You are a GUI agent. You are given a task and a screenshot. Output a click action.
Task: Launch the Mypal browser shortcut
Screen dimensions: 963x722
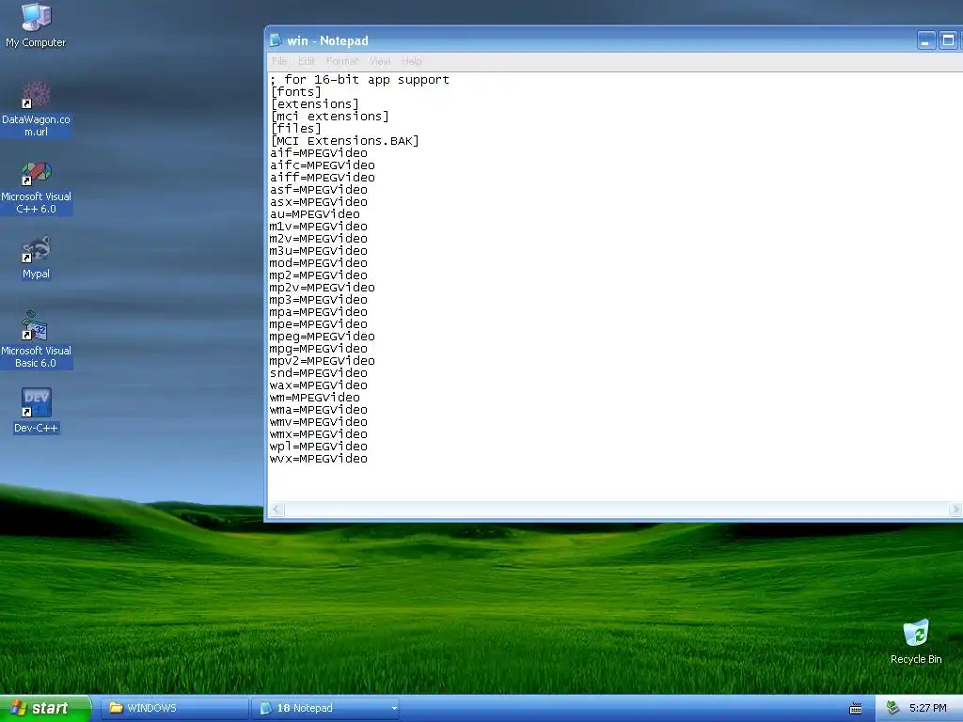(36, 258)
